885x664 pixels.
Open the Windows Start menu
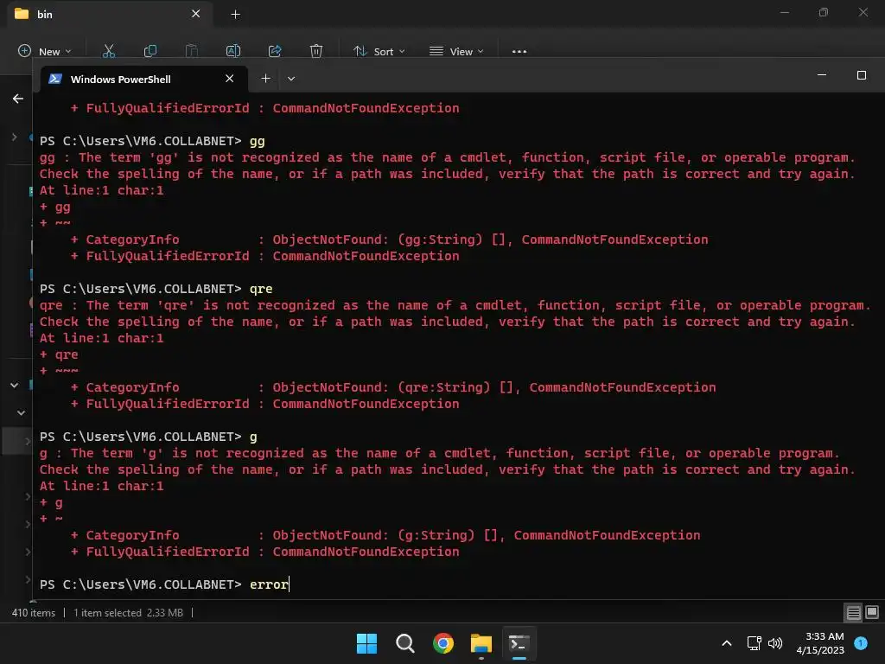(366, 643)
